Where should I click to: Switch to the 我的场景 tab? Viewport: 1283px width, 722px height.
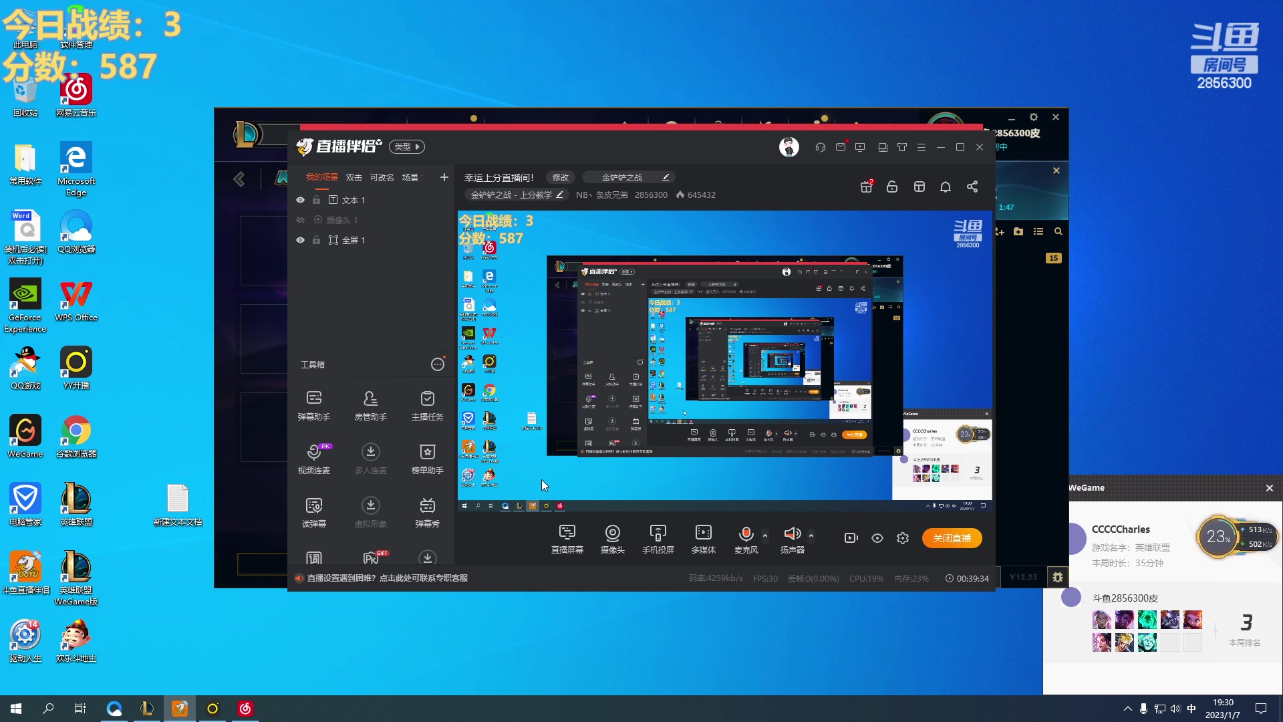pos(321,177)
